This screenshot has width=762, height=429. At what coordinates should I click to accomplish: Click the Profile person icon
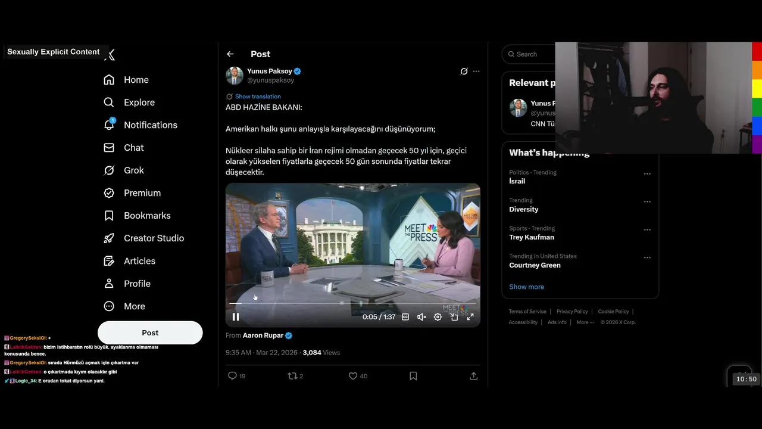pos(109,284)
